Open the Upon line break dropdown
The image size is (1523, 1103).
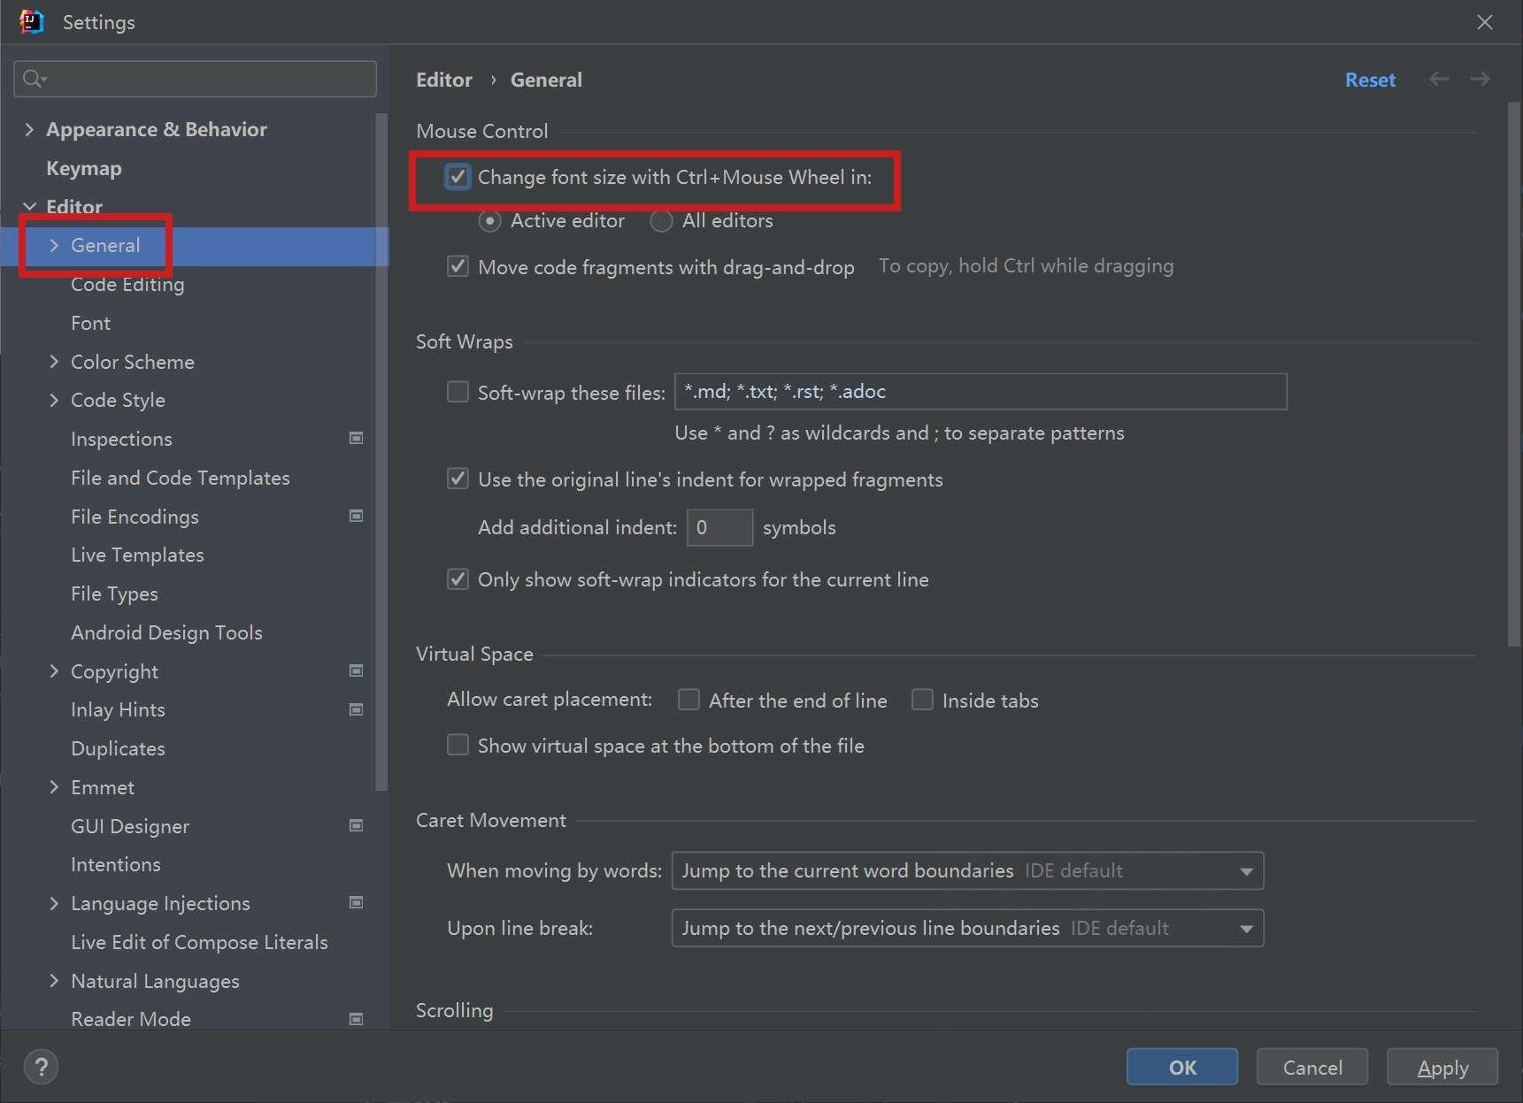[x=967, y=928]
